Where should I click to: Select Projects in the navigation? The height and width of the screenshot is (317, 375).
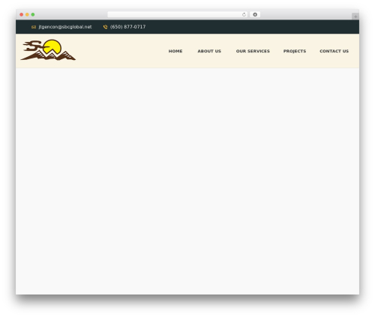(295, 51)
